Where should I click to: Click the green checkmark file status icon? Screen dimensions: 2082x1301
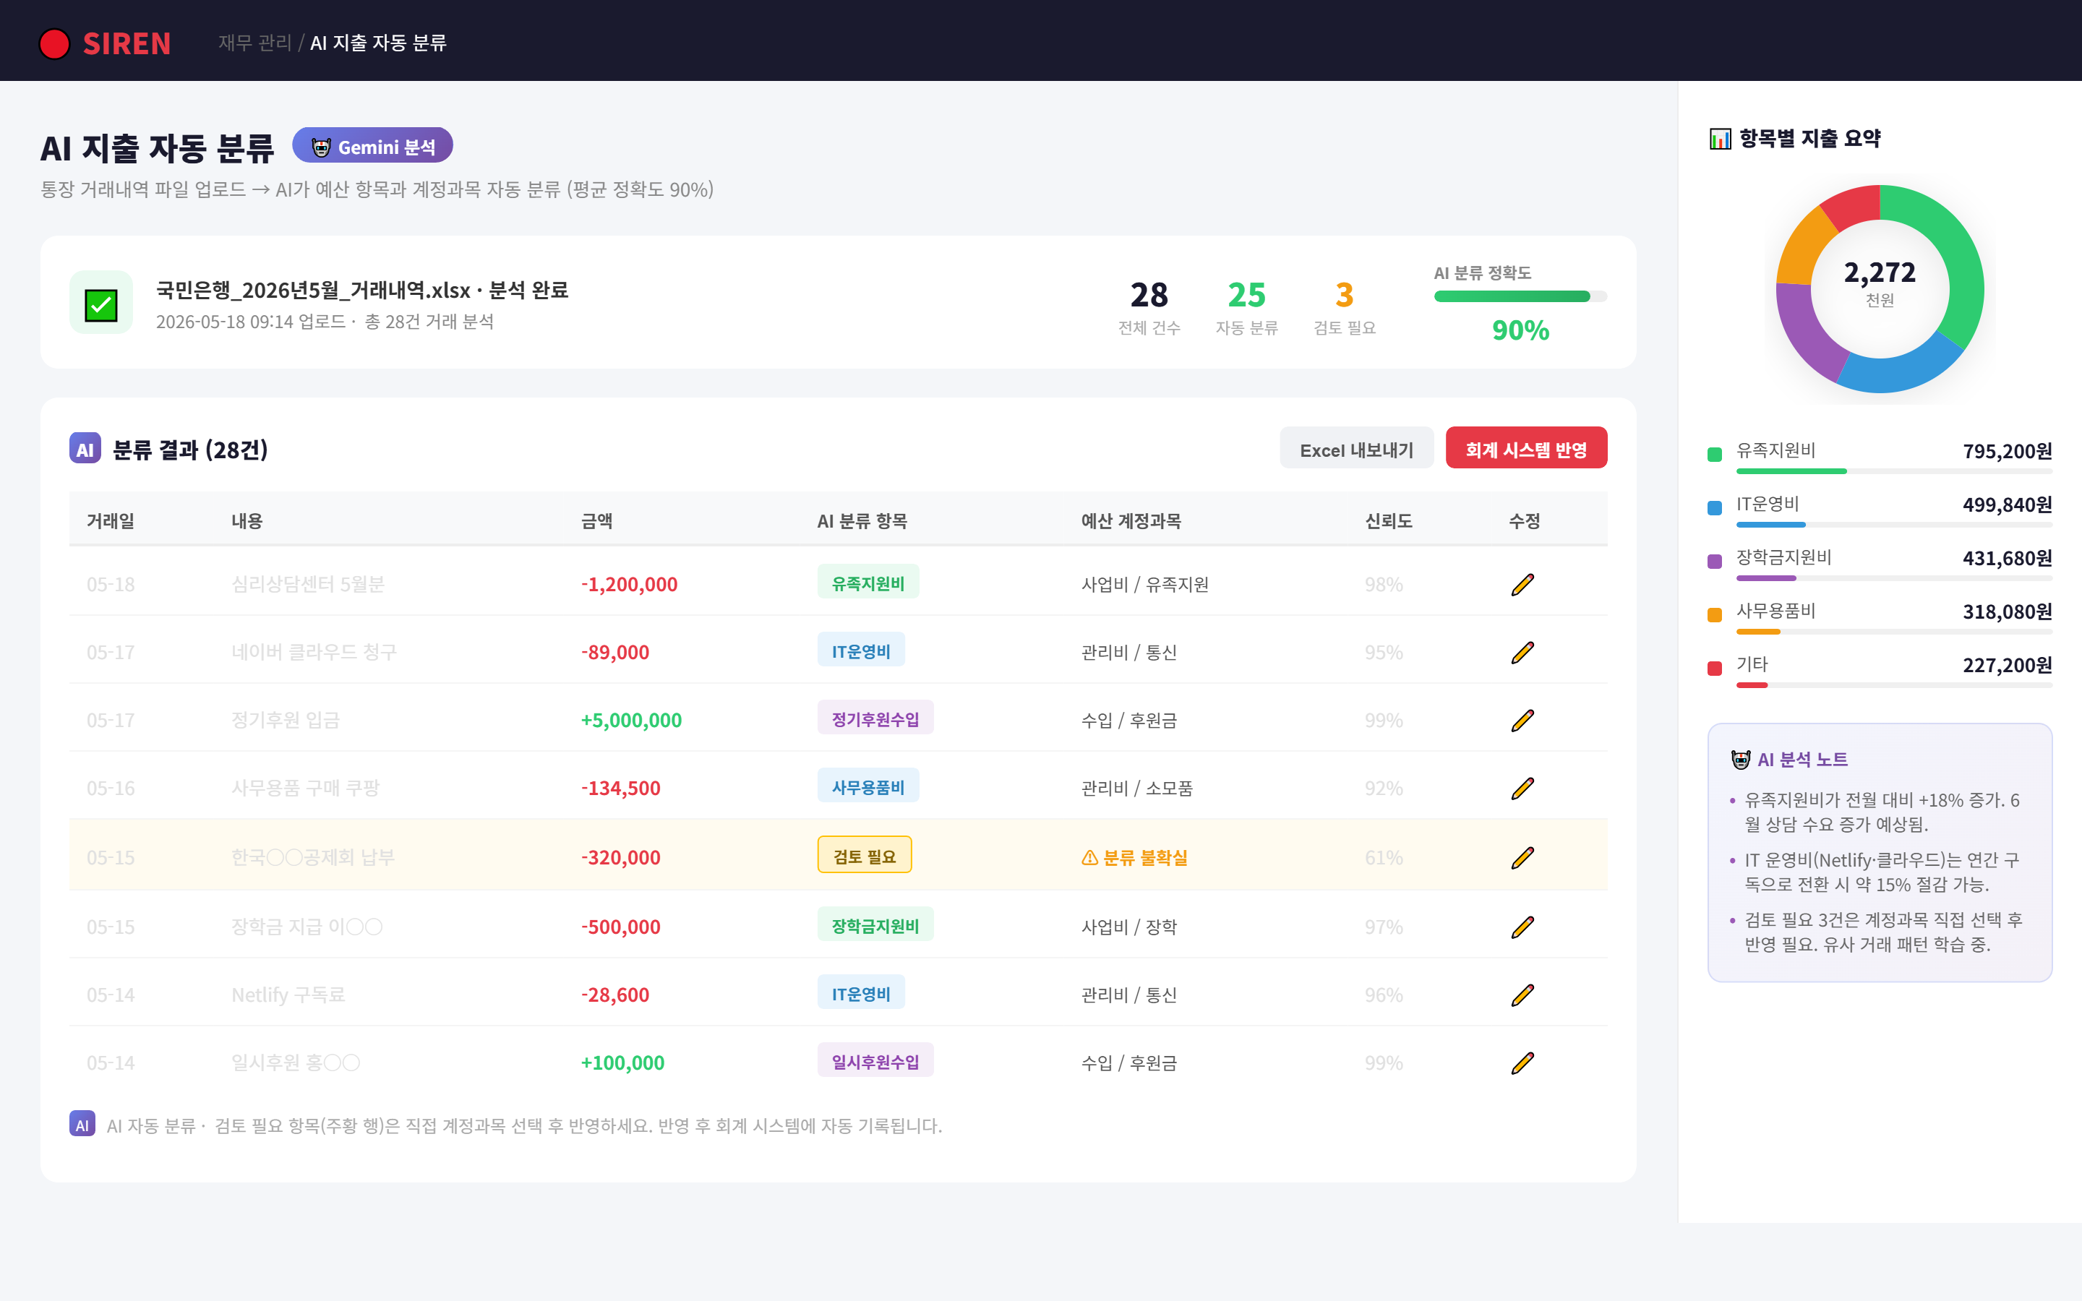pyautogui.click(x=100, y=303)
